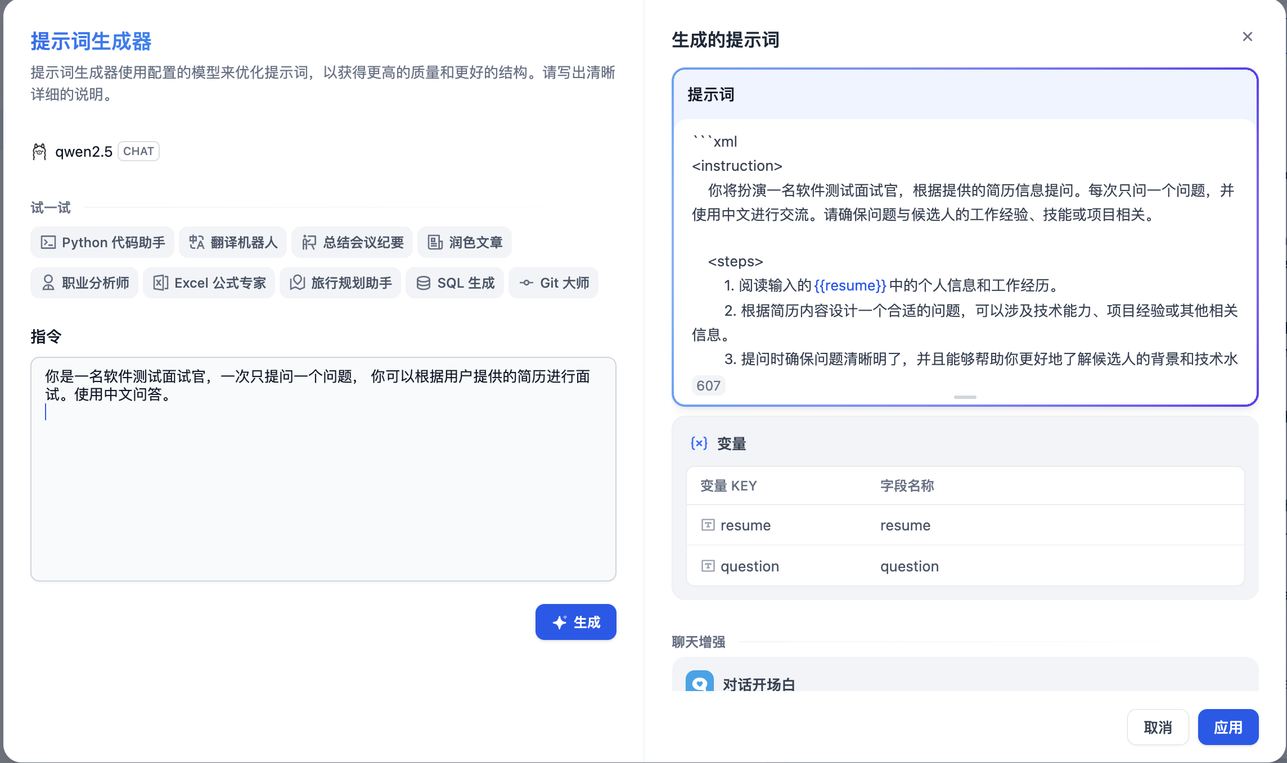This screenshot has width=1287, height=763.
Task: Select the question variable row
Action: (965, 566)
